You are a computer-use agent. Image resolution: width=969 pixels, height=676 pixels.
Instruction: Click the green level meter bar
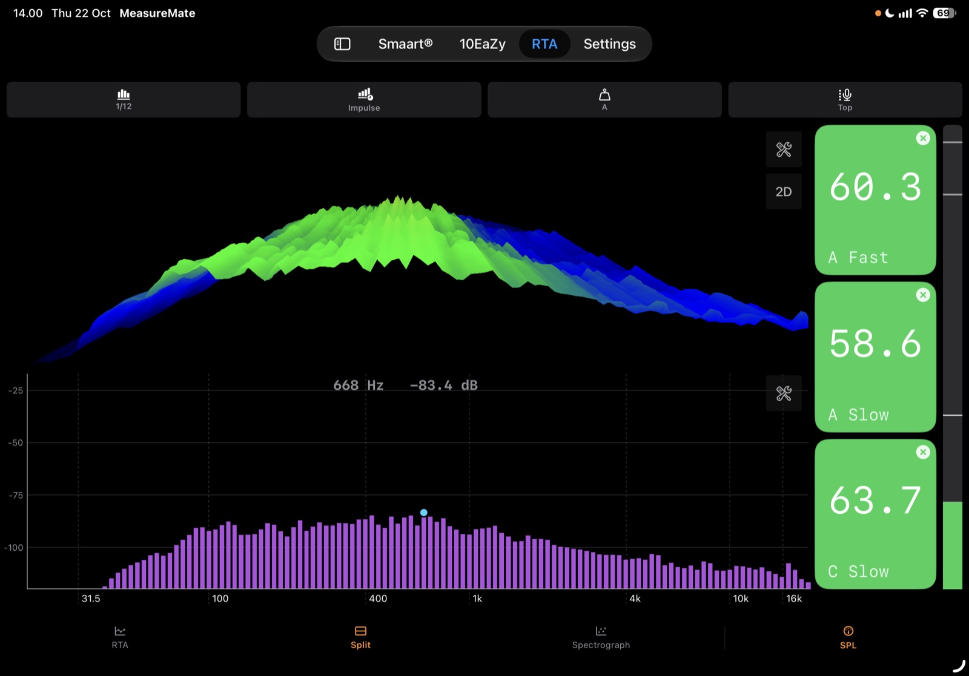point(953,545)
